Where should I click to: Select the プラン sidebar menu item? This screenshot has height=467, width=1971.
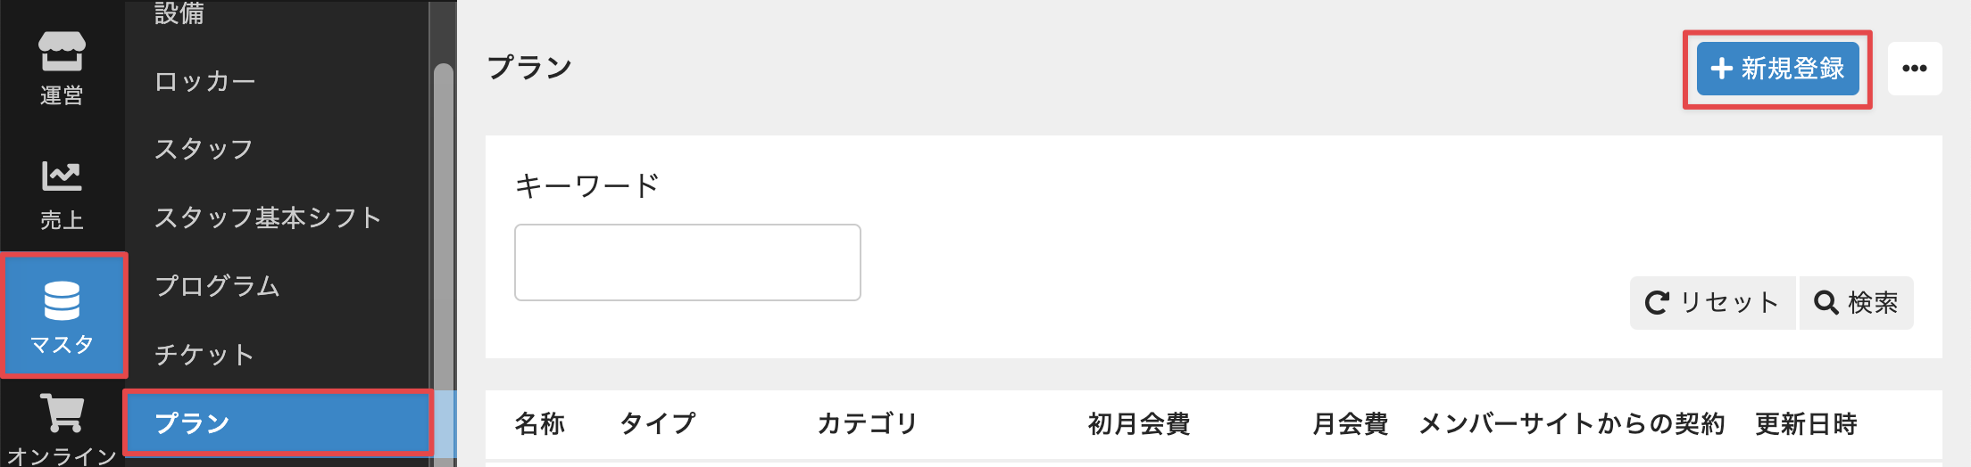tap(193, 423)
